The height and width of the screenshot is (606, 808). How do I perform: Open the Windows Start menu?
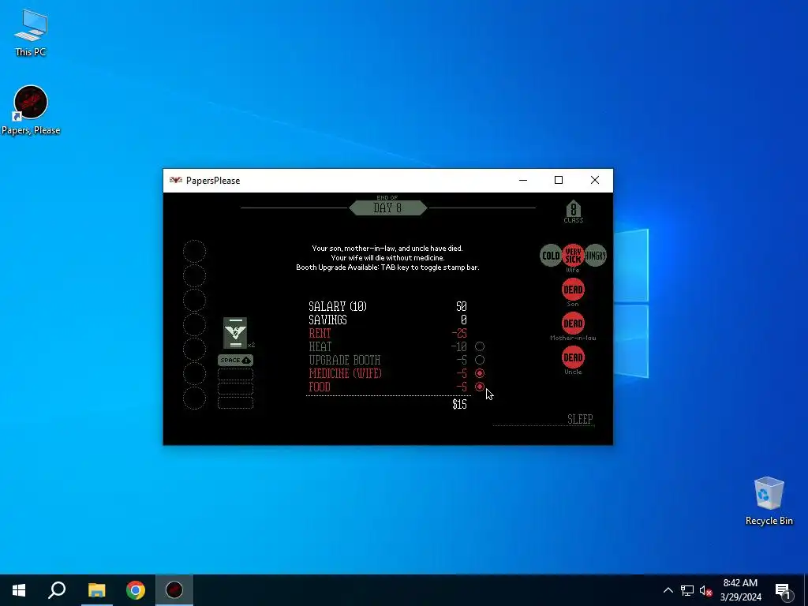click(19, 590)
